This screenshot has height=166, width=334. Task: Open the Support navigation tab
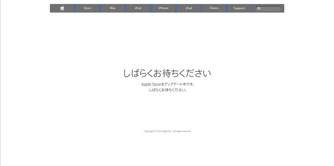pos(239,8)
